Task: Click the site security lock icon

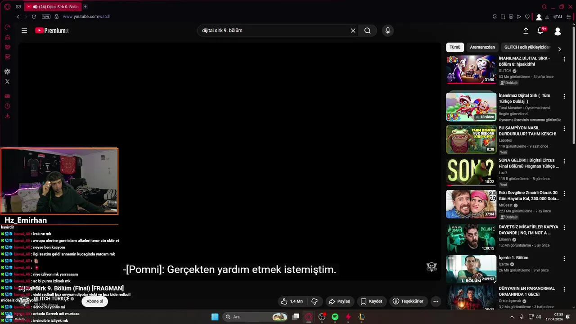Action: [x=56, y=17]
